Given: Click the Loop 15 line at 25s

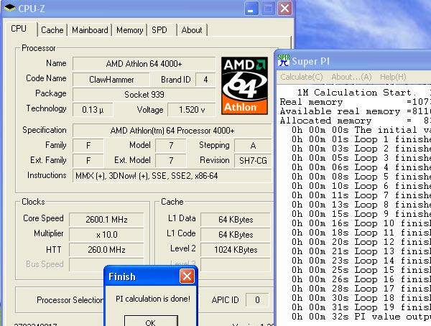Looking at the screenshot, I should [361, 270].
